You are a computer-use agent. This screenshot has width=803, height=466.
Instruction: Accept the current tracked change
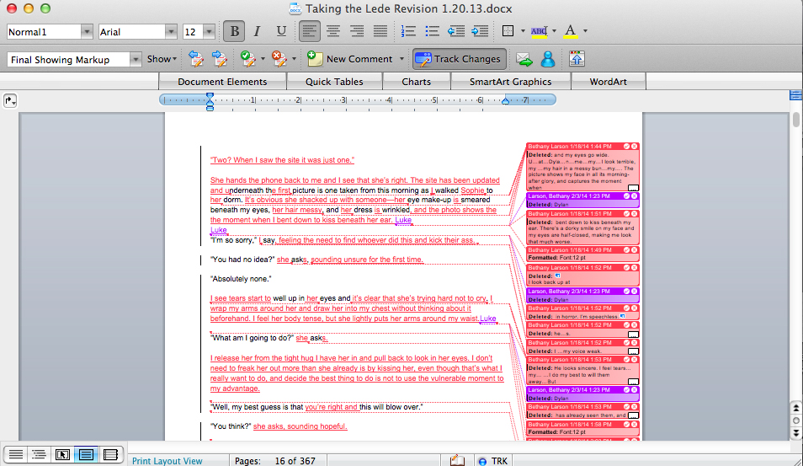(x=247, y=59)
